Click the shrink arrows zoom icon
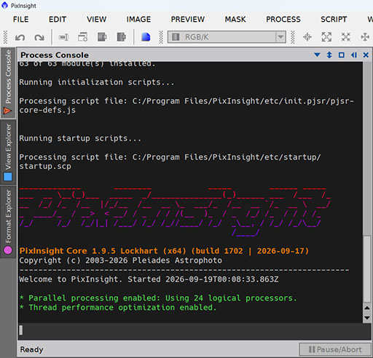The height and width of the screenshot is (358, 373). [346, 37]
